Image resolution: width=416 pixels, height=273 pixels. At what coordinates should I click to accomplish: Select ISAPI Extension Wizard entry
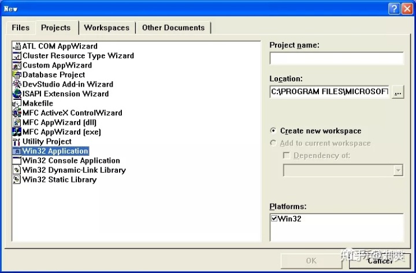pyautogui.click(x=66, y=94)
